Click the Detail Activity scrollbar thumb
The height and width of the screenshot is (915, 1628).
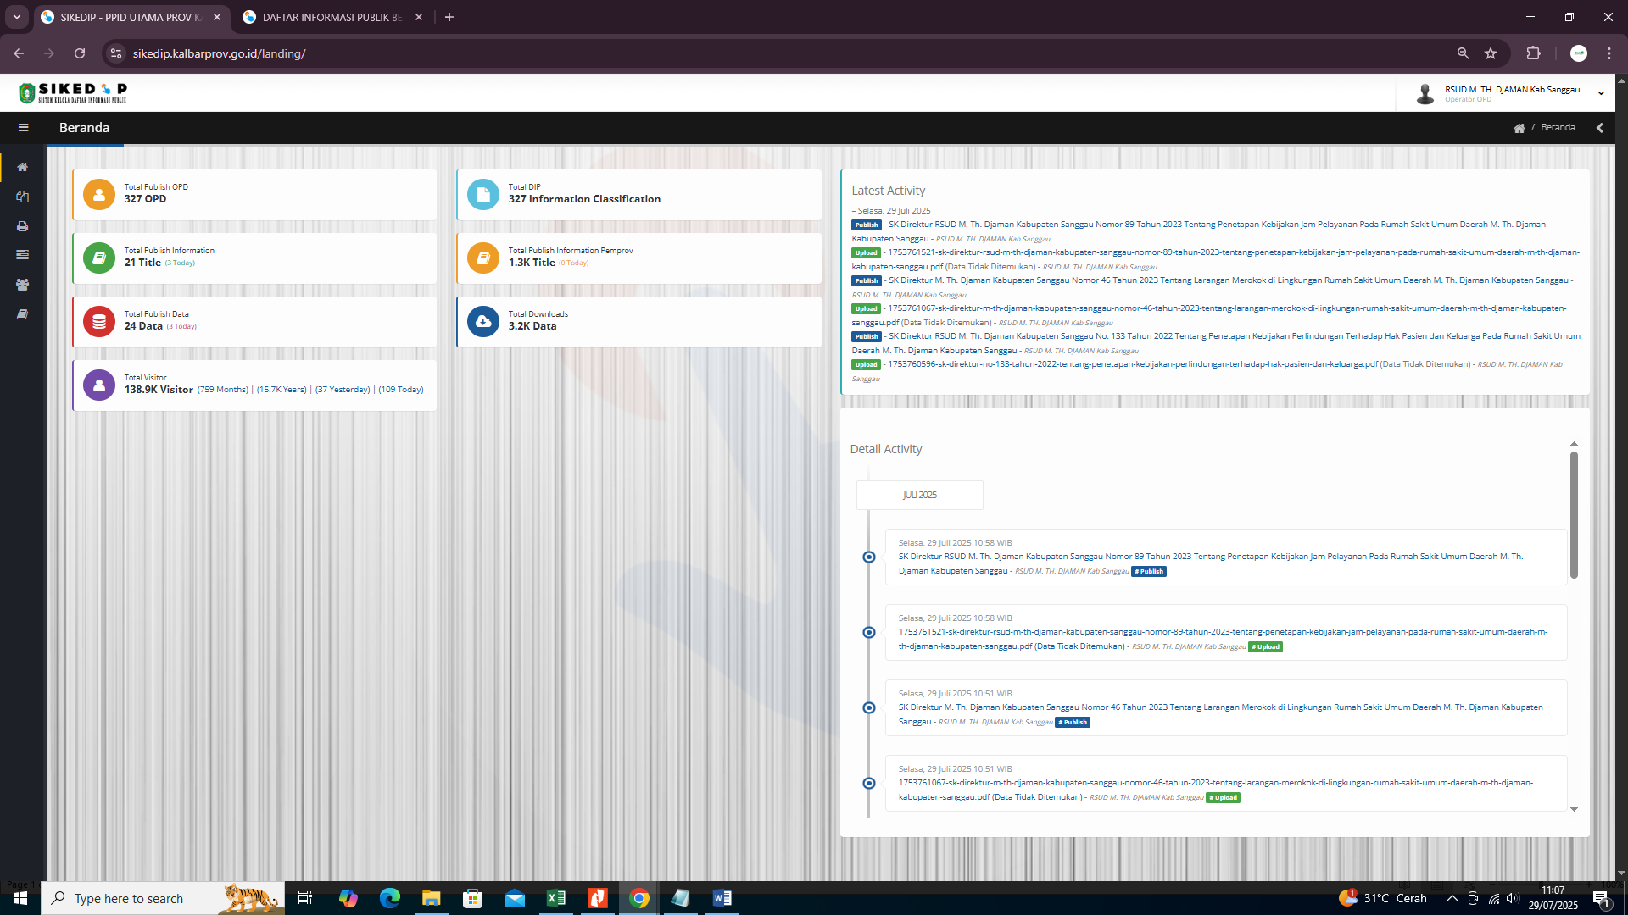click(x=1574, y=515)
